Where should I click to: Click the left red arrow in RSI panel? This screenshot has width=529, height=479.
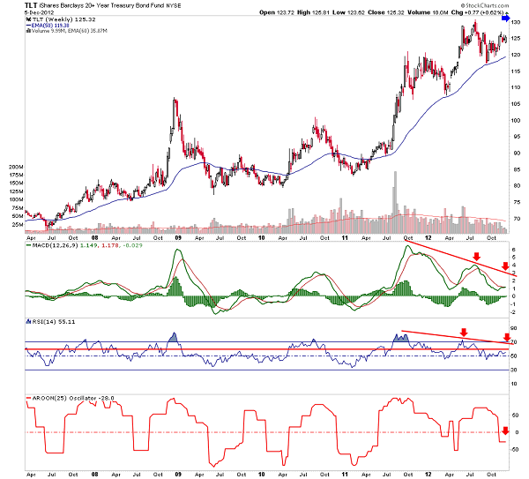[x=461, y=333]
